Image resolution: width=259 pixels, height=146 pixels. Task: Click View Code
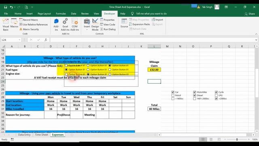[x=108, y=24]
